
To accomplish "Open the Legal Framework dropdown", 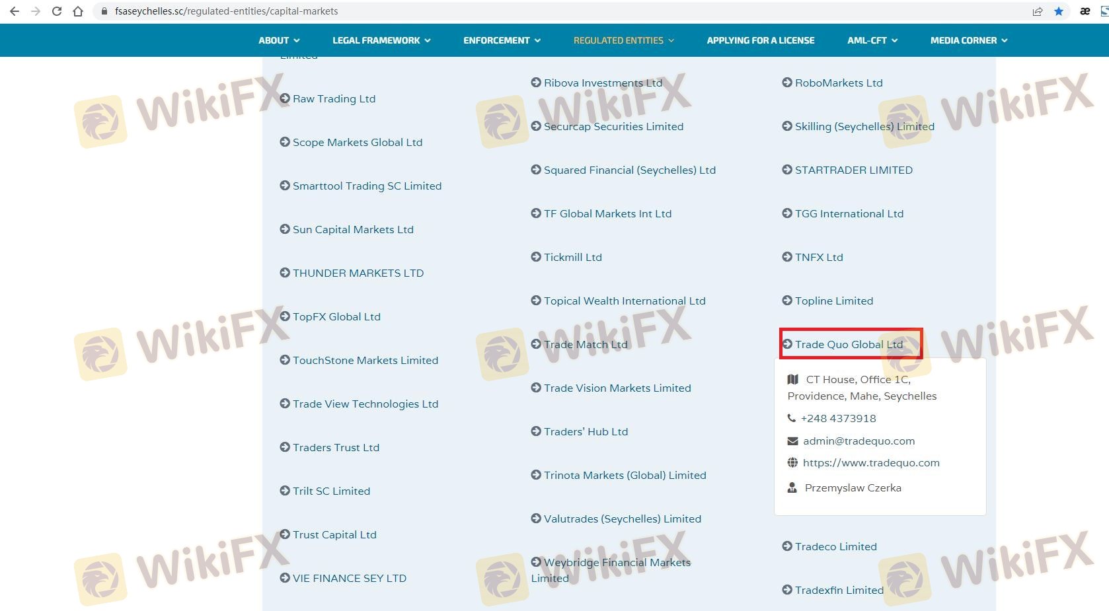I will (x=381, y=40).
